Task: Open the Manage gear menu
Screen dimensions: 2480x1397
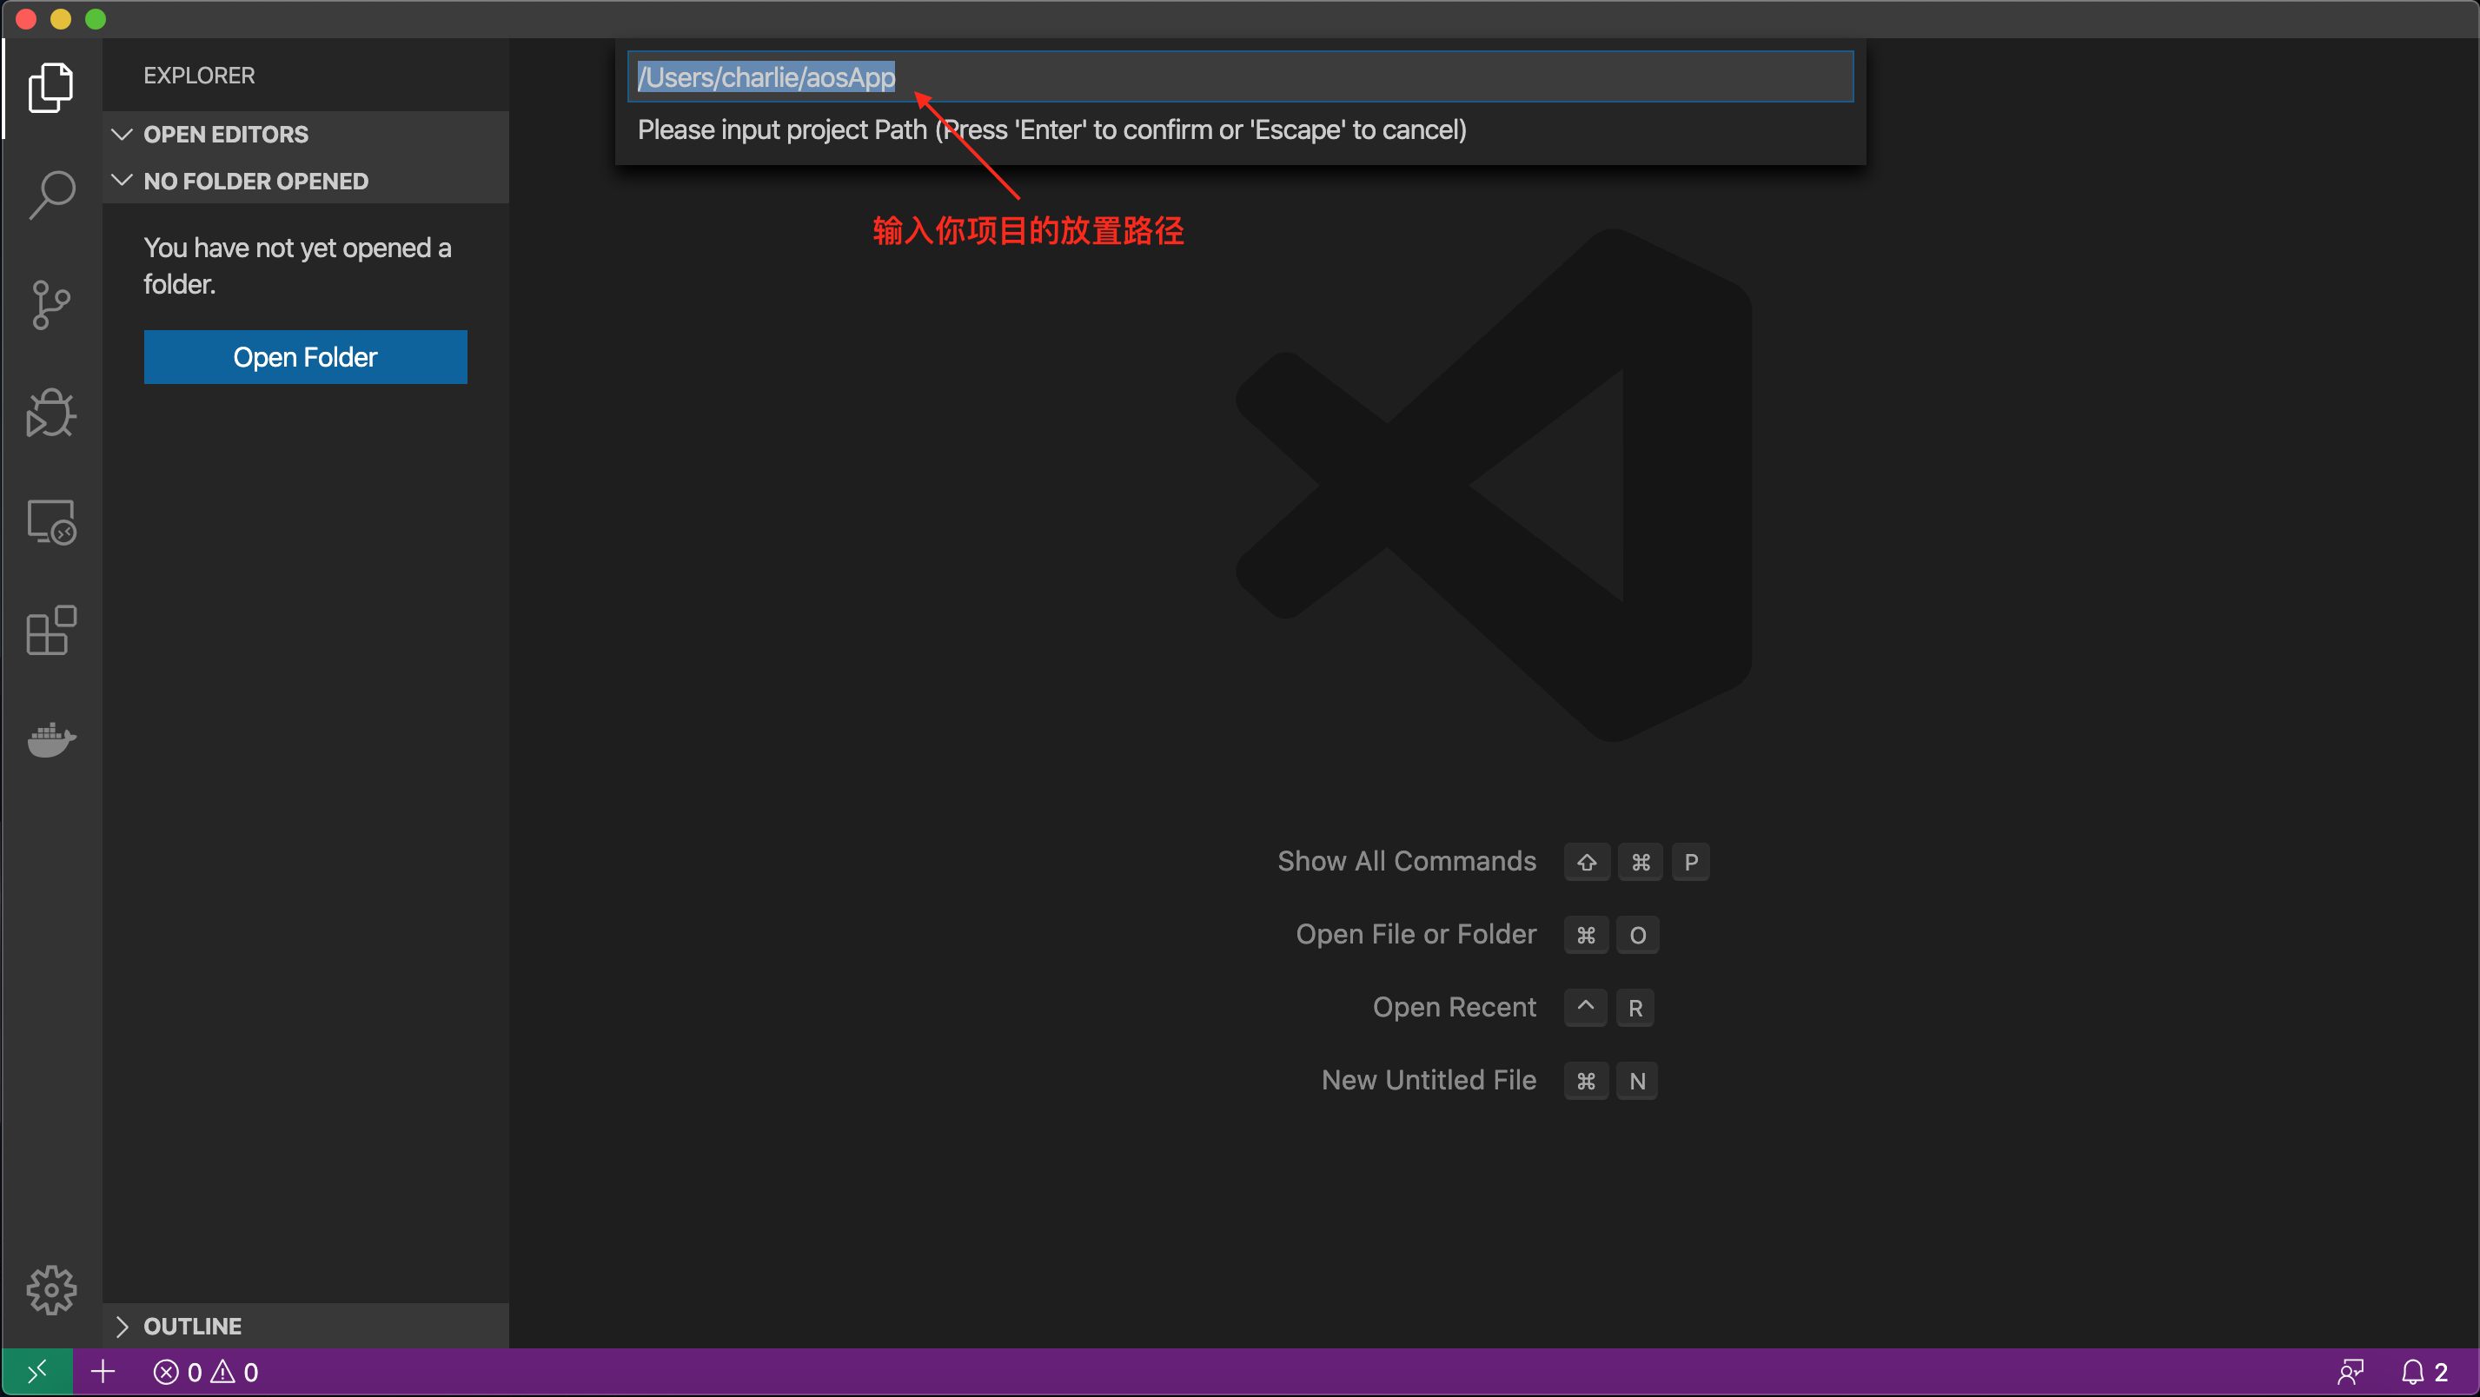Action: tap(51, 1290)
